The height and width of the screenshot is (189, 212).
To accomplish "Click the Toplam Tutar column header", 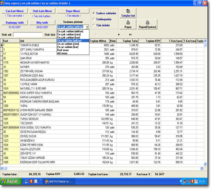I will [127, 41].
